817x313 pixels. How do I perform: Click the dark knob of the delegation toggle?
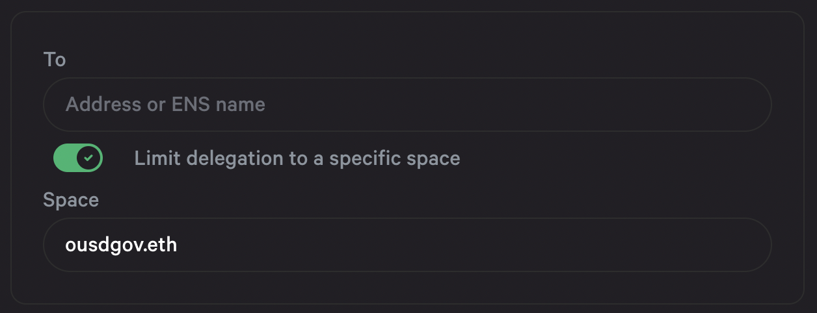point(89,158)
